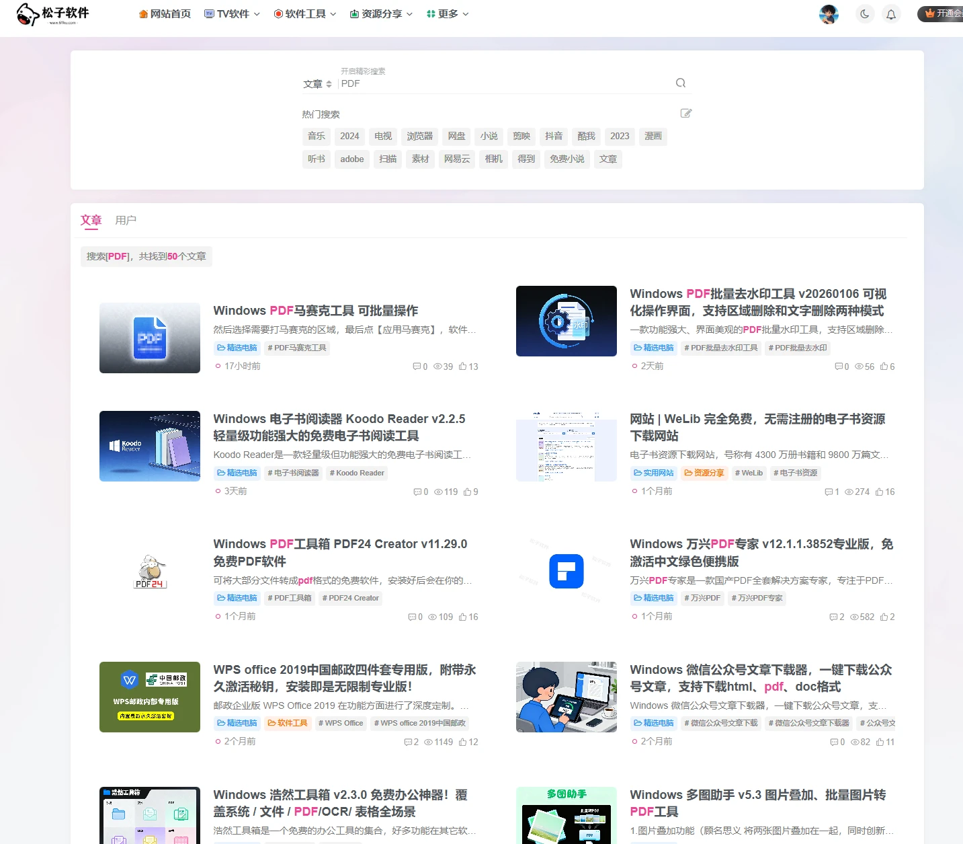Open Koodo Reader article thumbnail
Viewport: 963px width, 844px height.
pyautogui.click(x=150, y=446)
